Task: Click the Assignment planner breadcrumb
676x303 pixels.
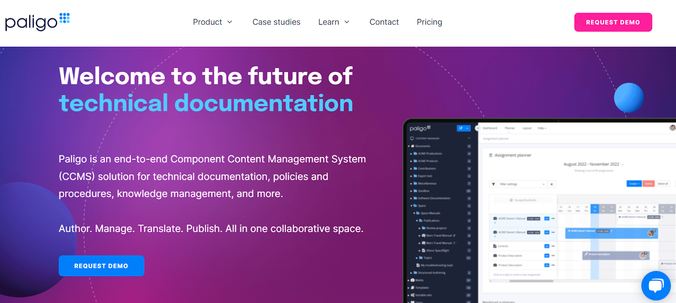Action: 496,138
